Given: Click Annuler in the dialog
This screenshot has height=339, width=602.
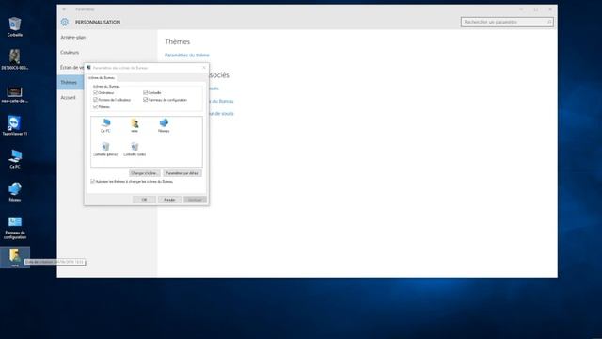Looking at the screenshot, I should [169, 200].
